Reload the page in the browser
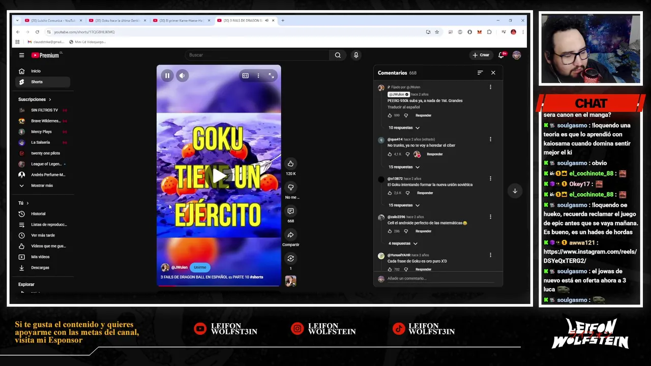 coord(37,32)
